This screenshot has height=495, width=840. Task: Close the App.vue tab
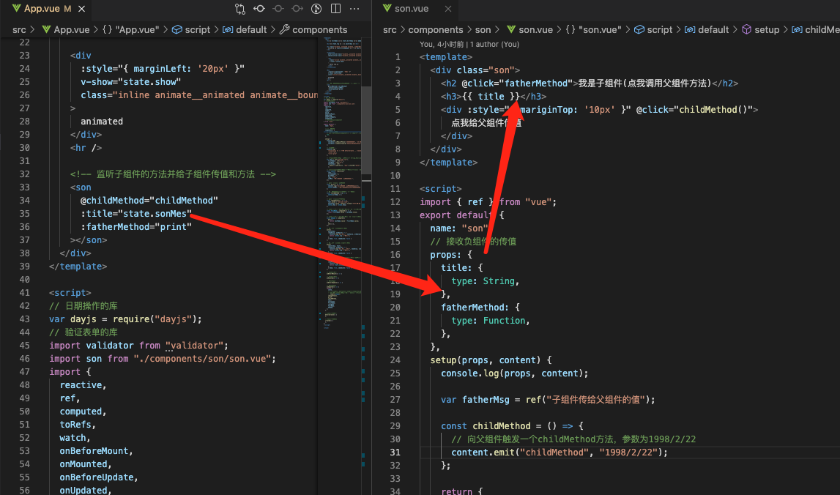click(81, 9)
